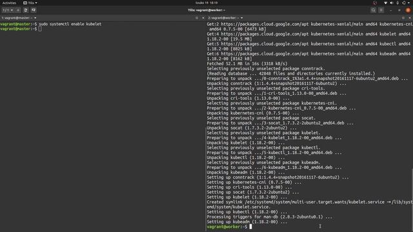
Task: Maximize the vagrant@master terminal pane
Action: coord(197,18)
